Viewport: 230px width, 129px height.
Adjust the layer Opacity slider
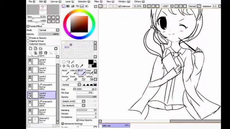(49, 34)
